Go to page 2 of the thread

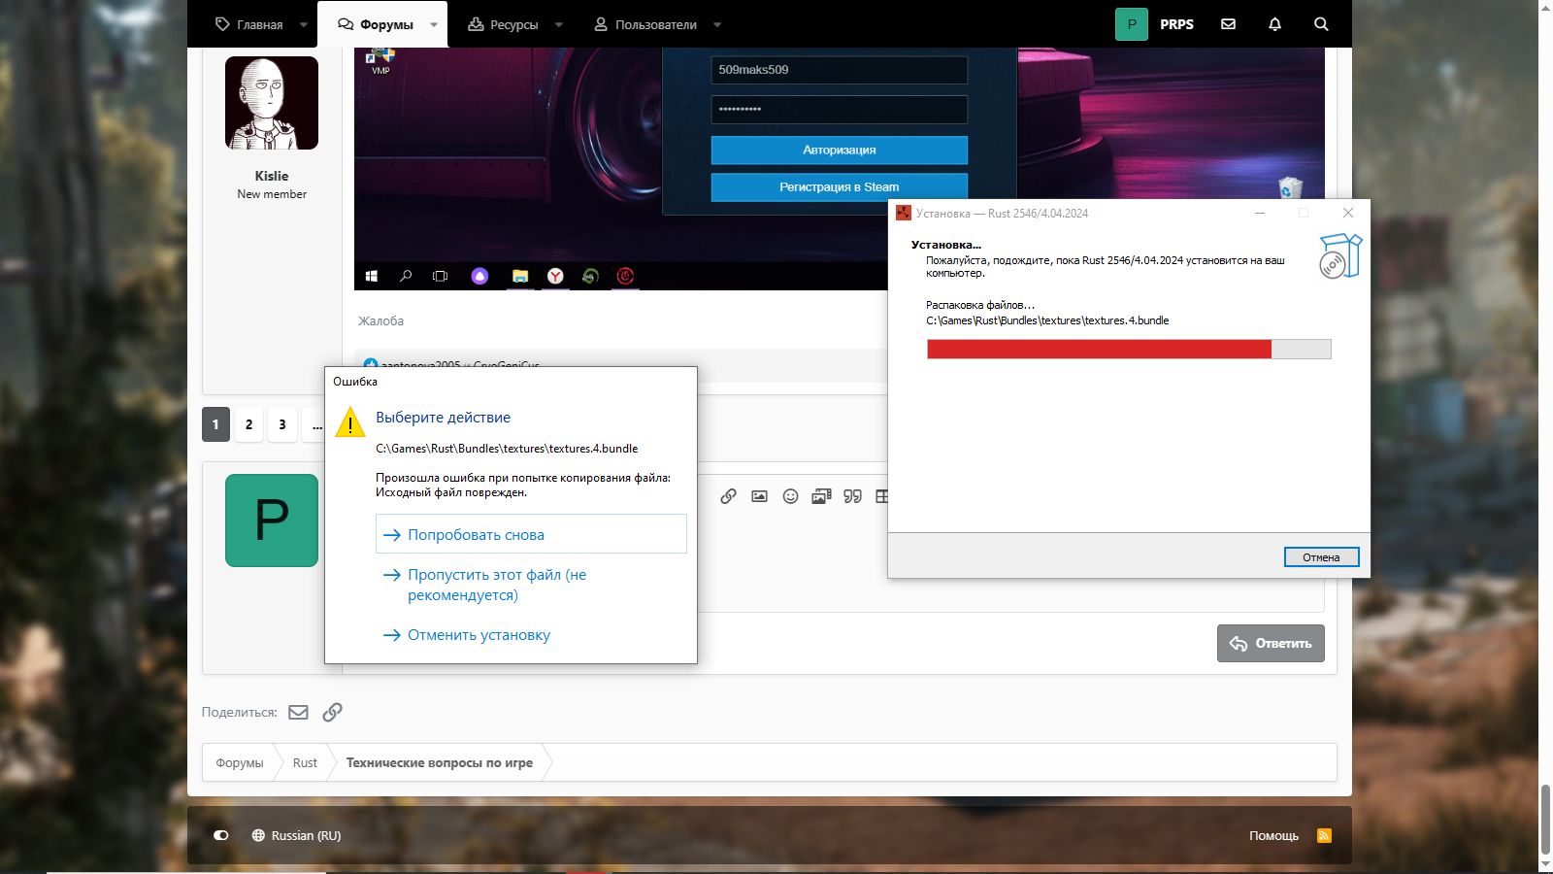[248, 424]
